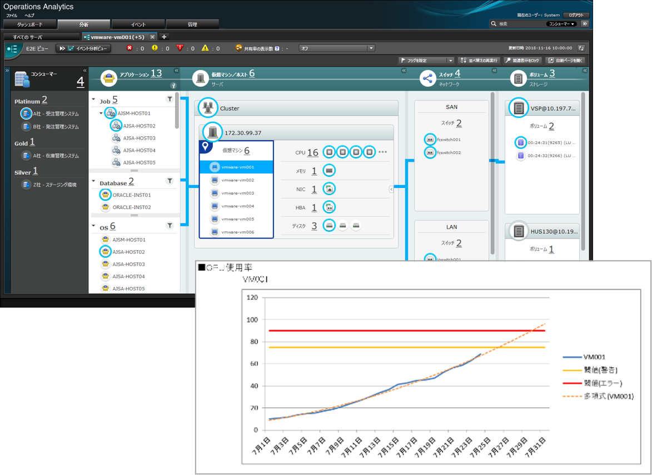Switch to the ダッシュボード tab
Image resolution: width=652 pixels, height=475 pixels.
(29, 24)
